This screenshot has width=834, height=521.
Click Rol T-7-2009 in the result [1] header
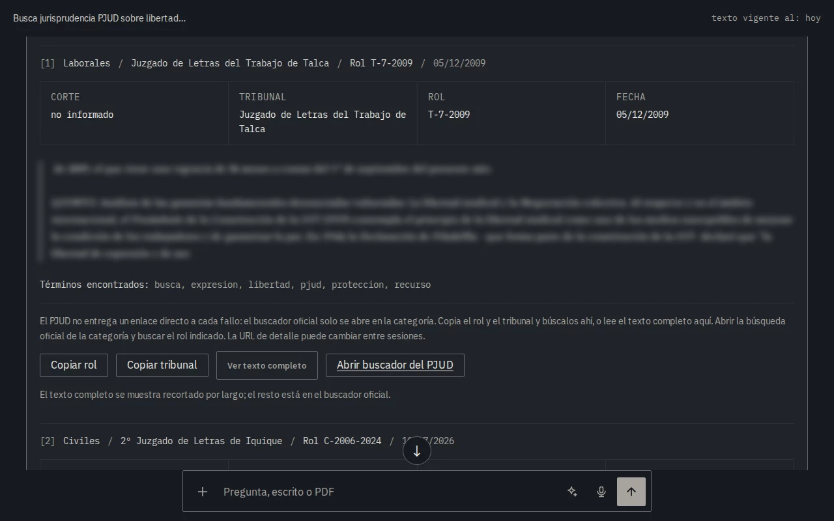(x=381, y=63)
